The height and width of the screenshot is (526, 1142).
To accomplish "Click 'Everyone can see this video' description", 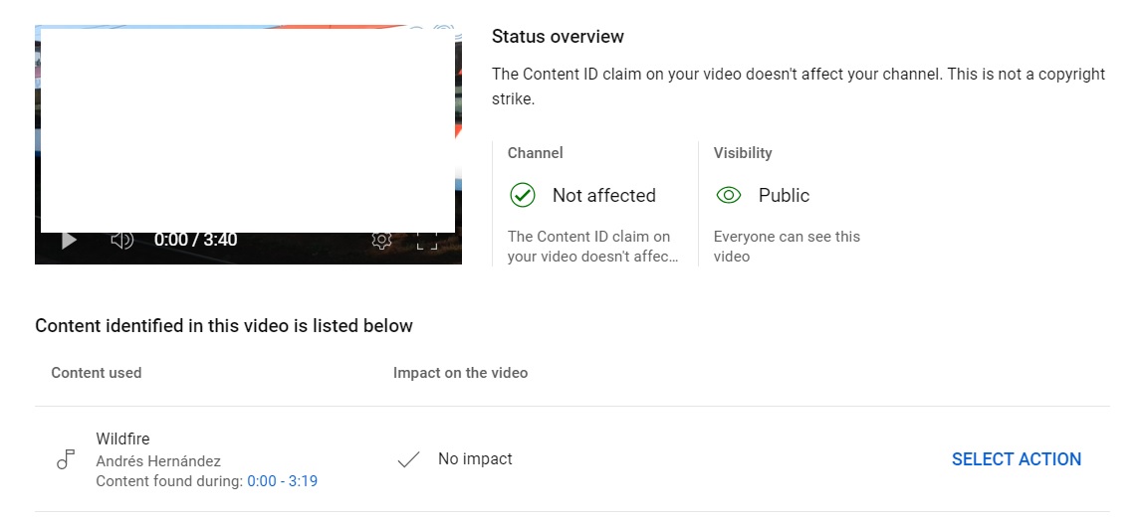I will coord(787,247).
